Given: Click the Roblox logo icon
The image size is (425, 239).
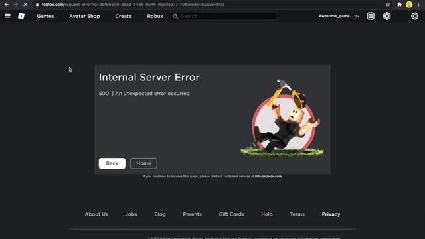Looking at the screenshot, I should coord(21,16).
